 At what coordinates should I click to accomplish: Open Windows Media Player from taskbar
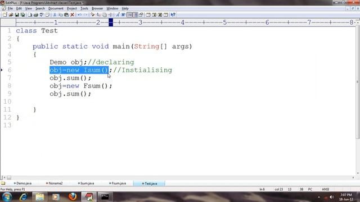[x=56, y=197]
